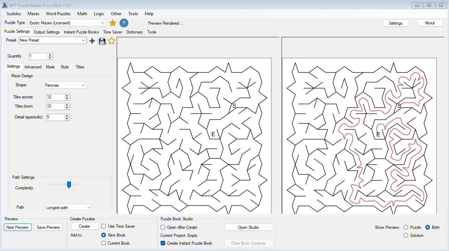The image size is (449, 251).
Task: Switch to the Tools tab beside Dictionary
Action: tap(152, 32)
